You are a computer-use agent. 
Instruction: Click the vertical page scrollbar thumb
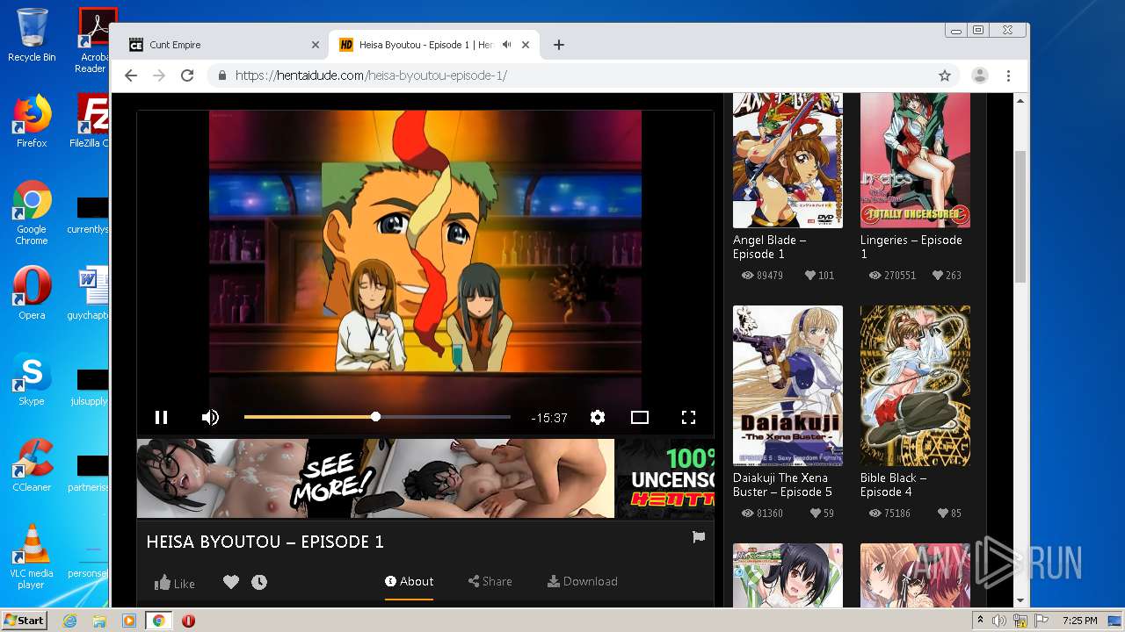point(1020,217)
